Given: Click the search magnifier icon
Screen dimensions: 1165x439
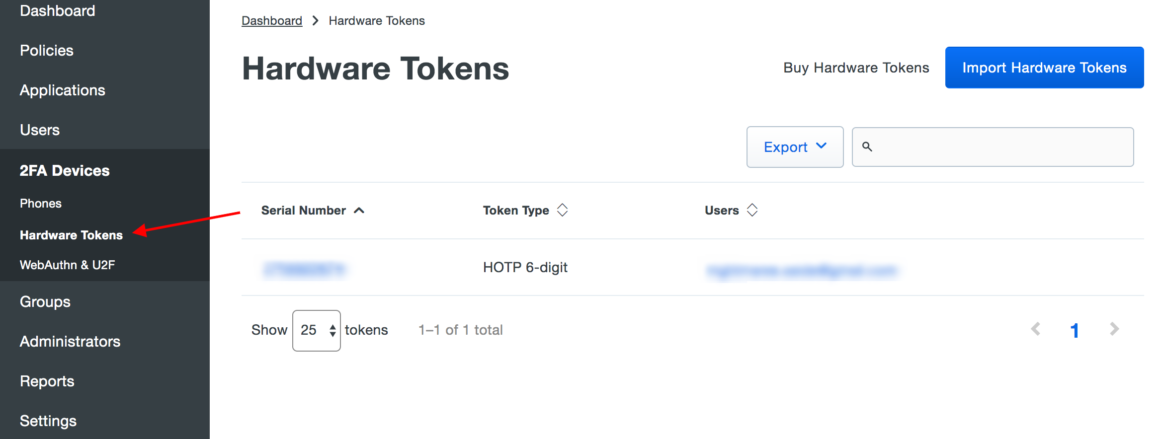Looking at the screenshot, I should click(867, 146).
